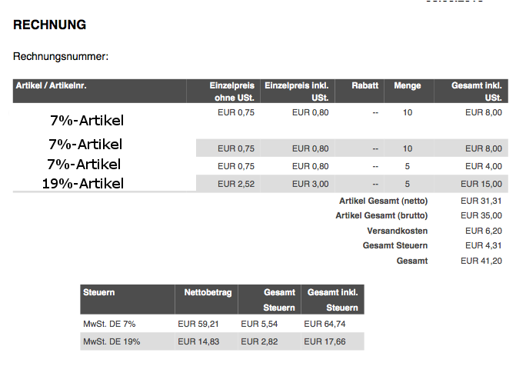This screenshot has height=373, width=526.
Task: Click the EUR 2,52 unit price
Action: [x=236, y=184]
